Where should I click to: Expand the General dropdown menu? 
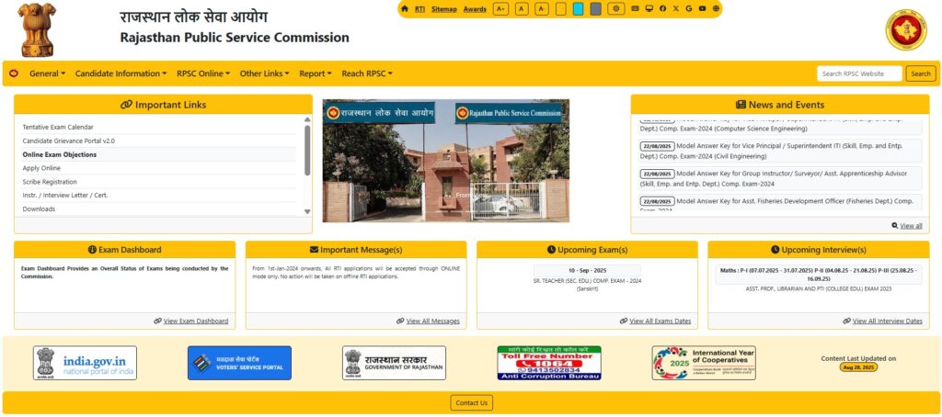(48, 73)
